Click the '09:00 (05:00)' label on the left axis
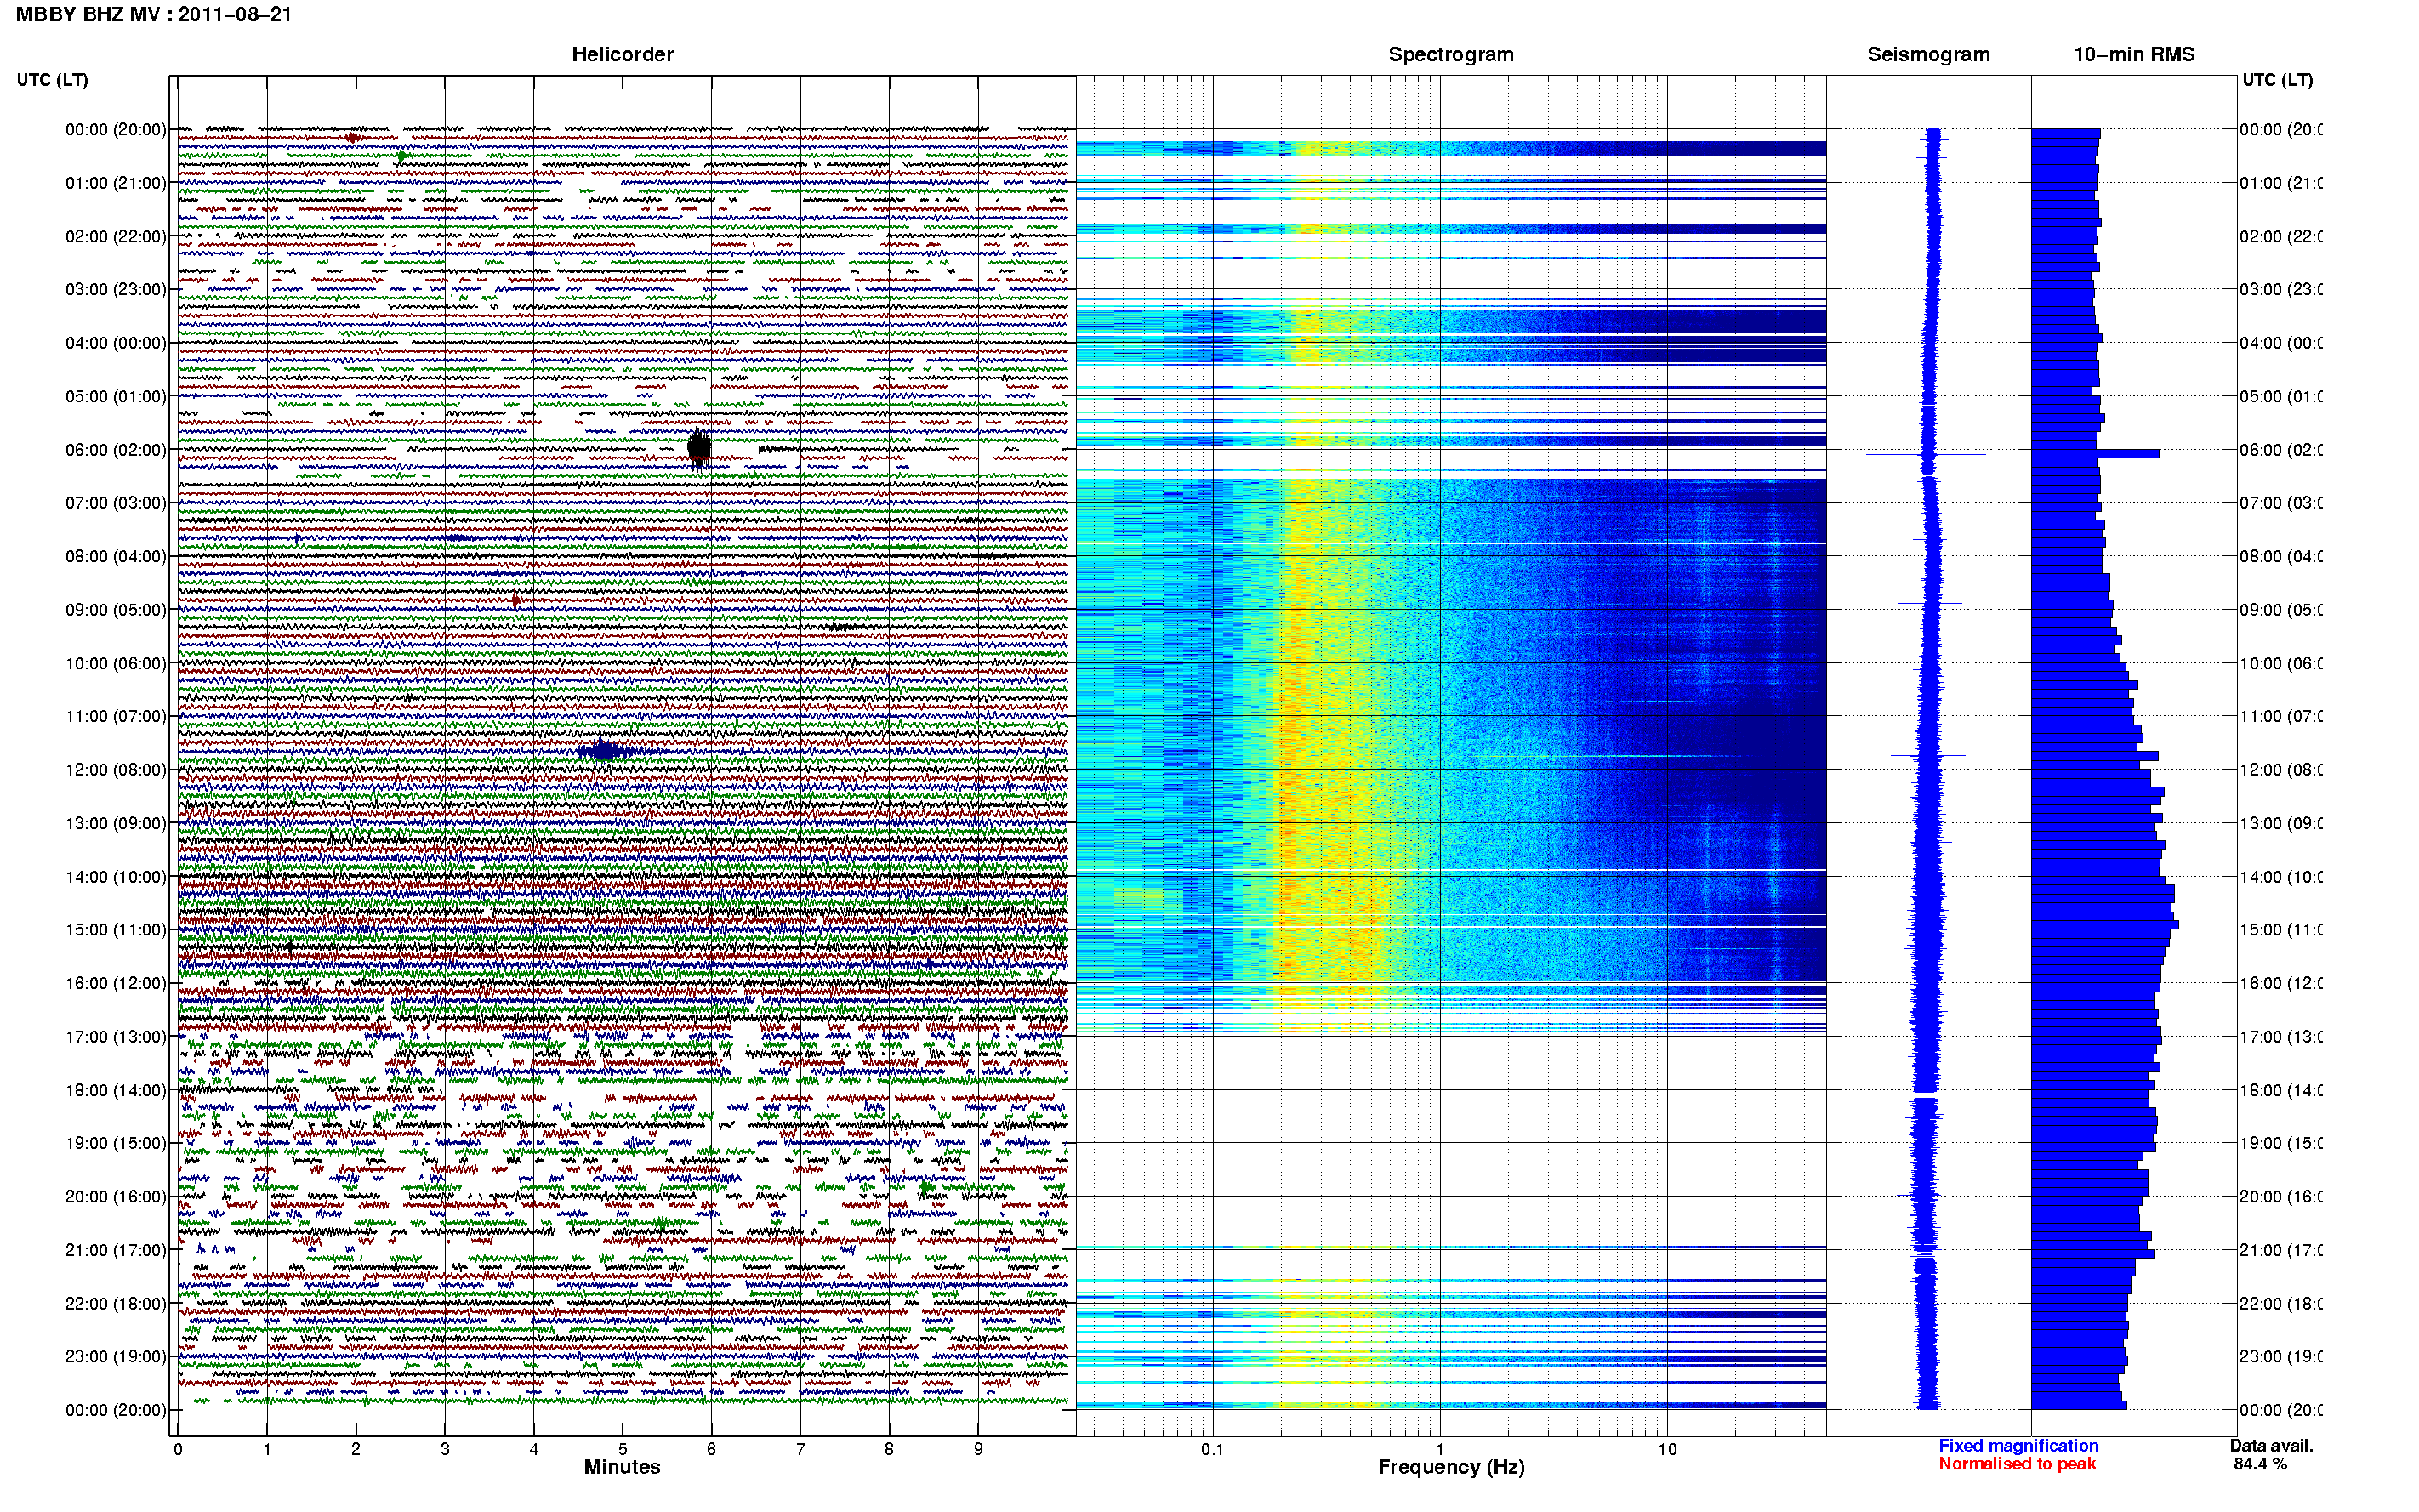2419x1512 pixels. pyautogui.click(x=116, y=610)
